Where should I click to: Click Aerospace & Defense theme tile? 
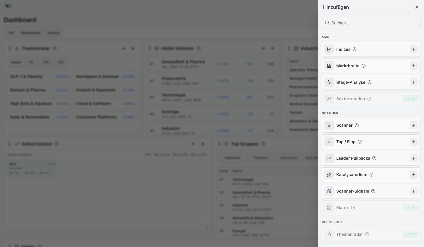click(x=105, y=76)
